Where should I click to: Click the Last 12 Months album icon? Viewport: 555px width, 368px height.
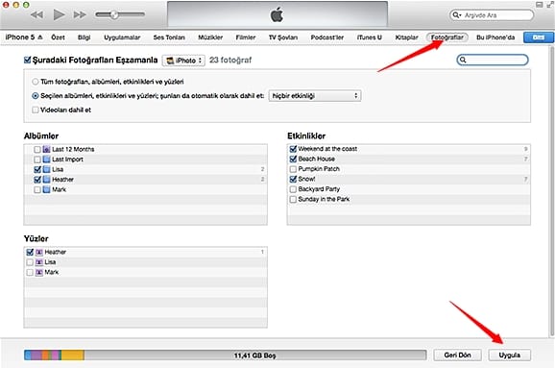tap(46, 149)
